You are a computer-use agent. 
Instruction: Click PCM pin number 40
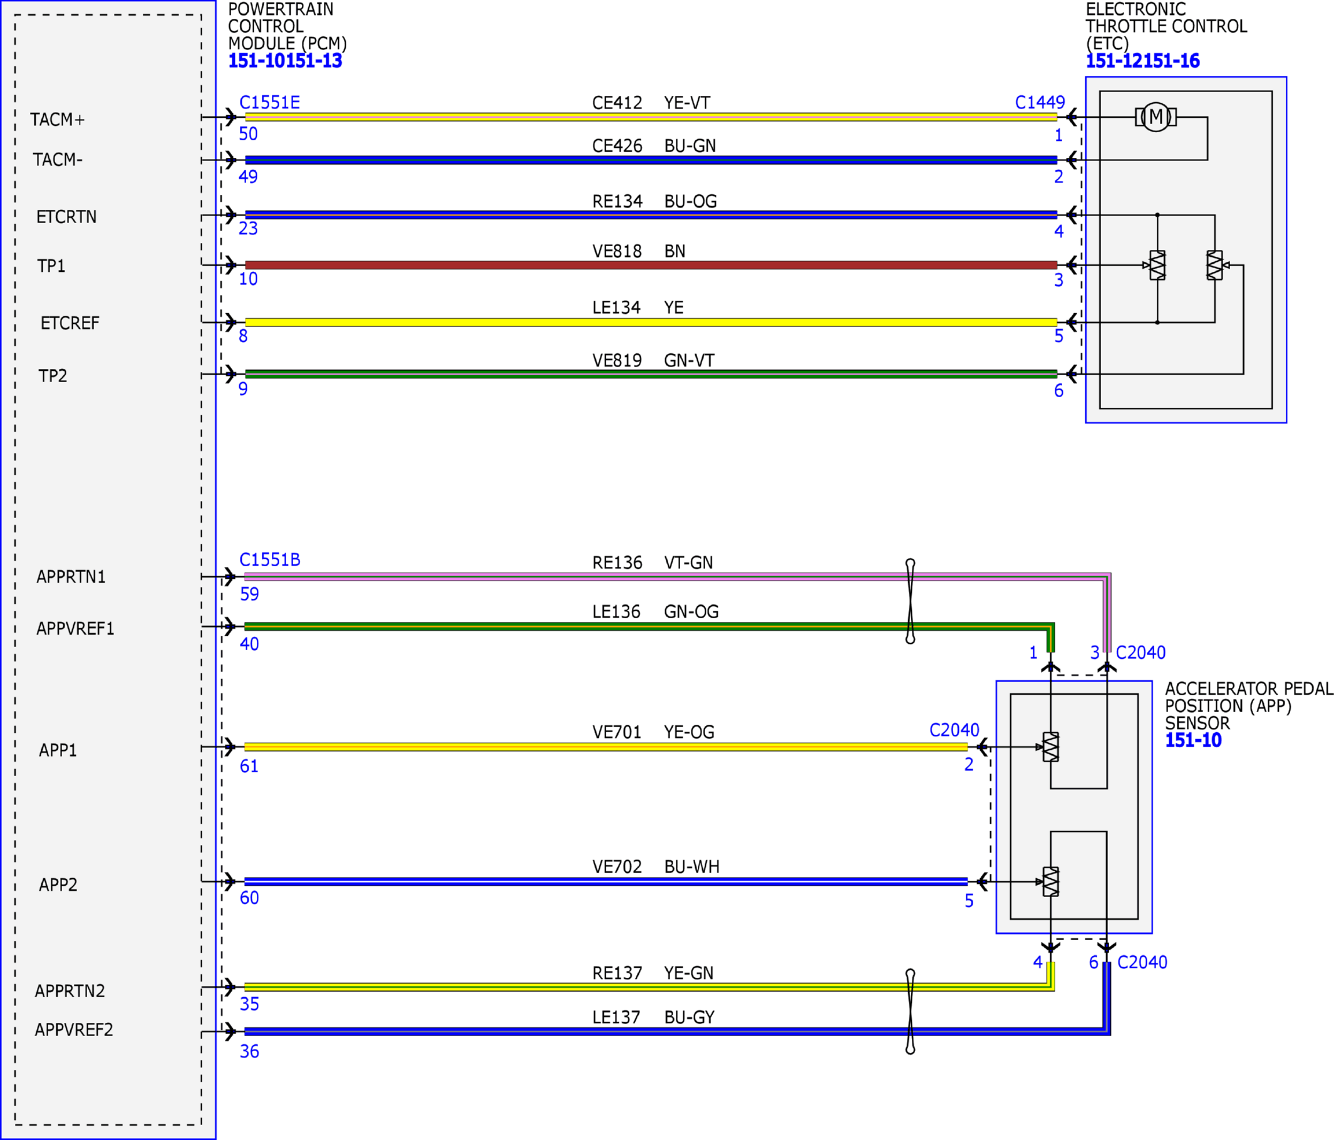point(249,644)
